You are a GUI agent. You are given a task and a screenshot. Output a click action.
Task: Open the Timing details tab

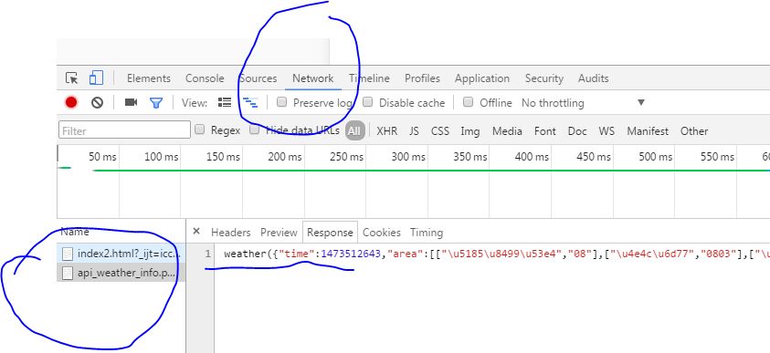tap(427, 233)
